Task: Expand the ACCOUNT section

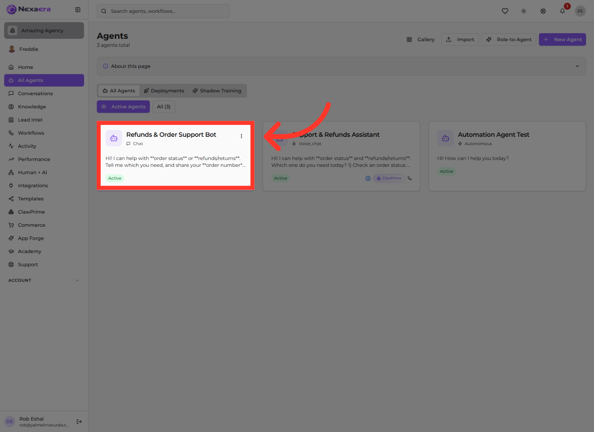Action: coord(44,280)
